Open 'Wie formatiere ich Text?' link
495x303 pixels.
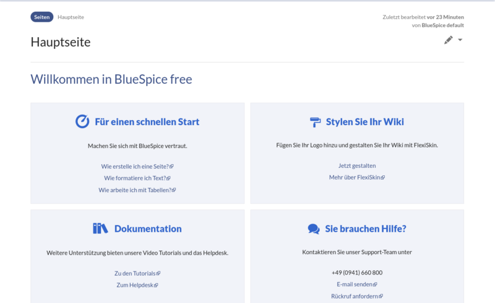(x=135, y=178)
